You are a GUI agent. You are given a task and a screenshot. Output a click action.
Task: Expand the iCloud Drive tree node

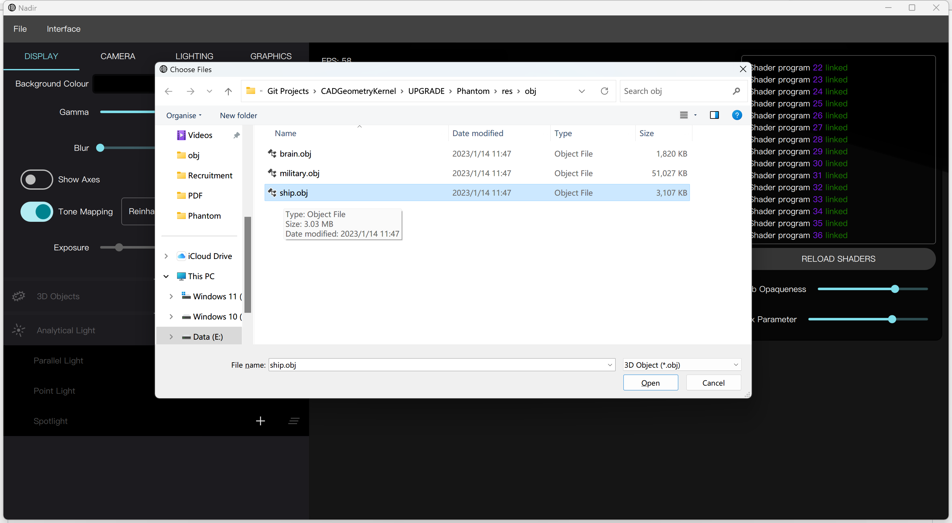[166, 256]
